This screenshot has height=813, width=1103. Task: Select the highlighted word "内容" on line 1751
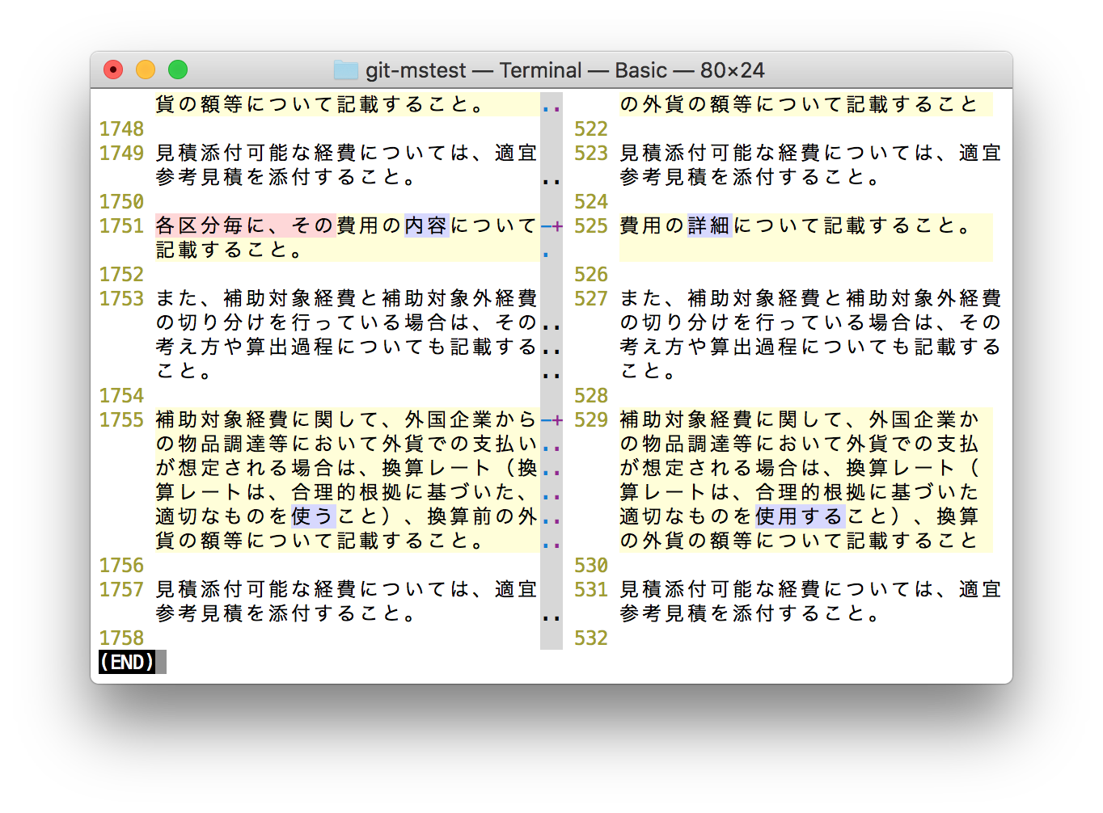(x=426, y=226)
